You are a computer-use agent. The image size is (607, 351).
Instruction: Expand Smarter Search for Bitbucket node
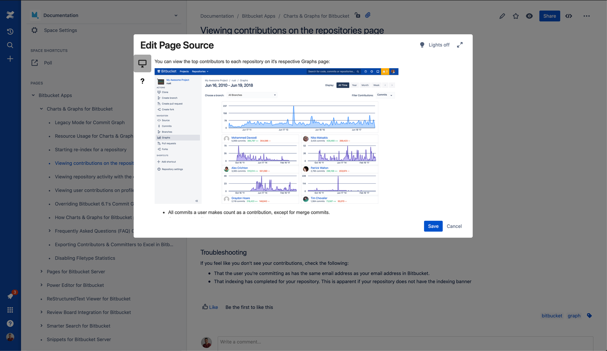click(41, 326)
